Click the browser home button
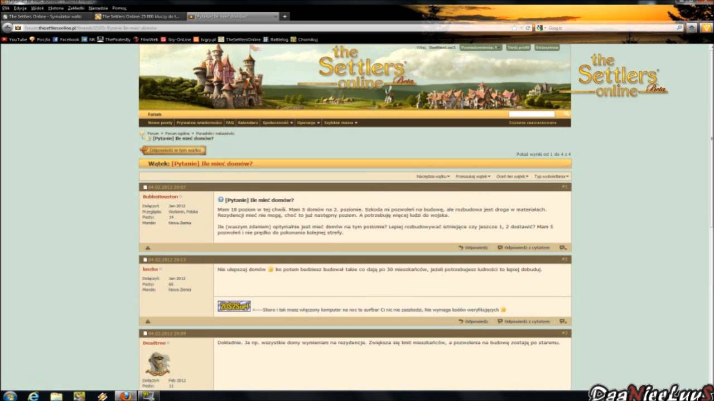Viewport: 714px width, 401px height. pos(692,28)
